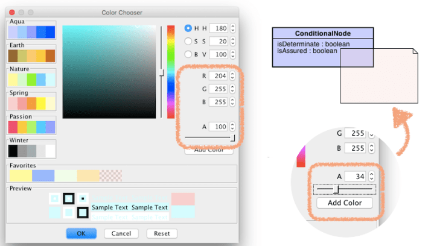Click the stepper beside H value 180
431x246 pixels.
[x=233, y=28]
